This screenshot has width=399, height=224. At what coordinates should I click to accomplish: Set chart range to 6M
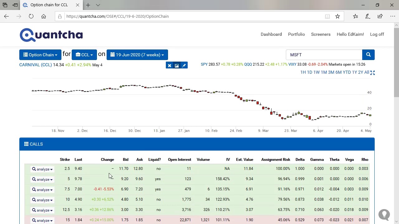(x=339, y=72)
